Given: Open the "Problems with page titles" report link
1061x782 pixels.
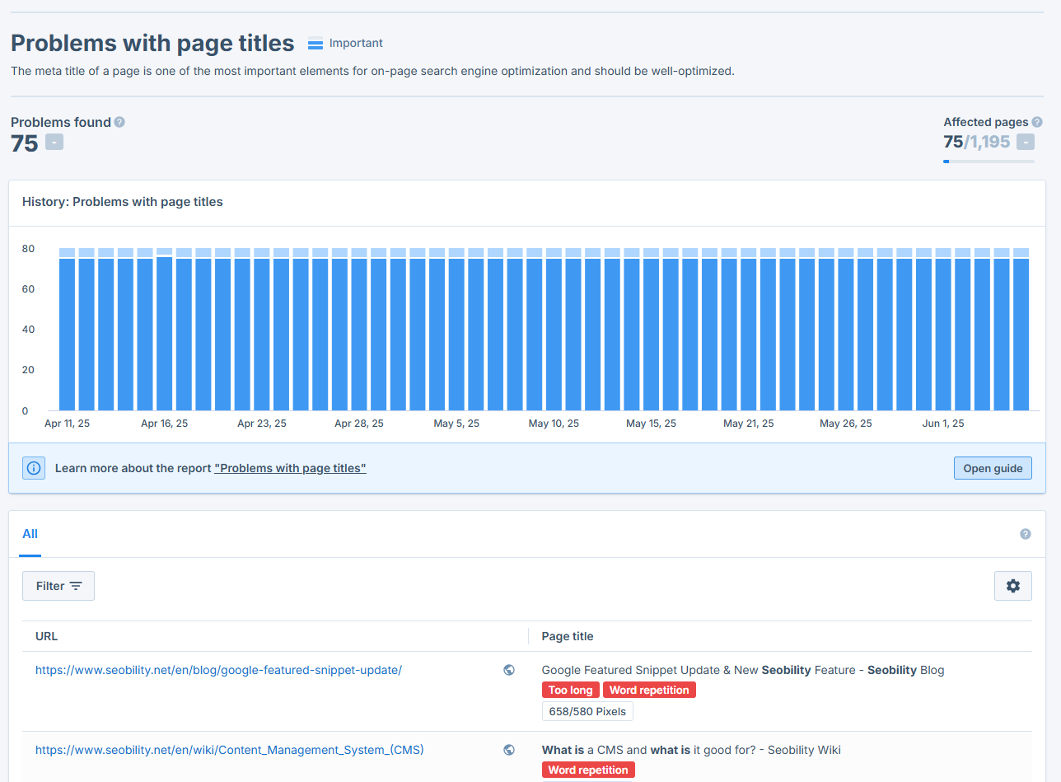Looking at the screenshot, I should tap(290, 467).
